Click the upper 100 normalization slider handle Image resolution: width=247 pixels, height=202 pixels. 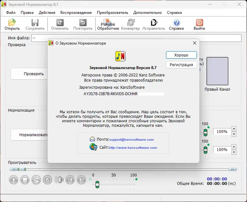pos(205,133)
